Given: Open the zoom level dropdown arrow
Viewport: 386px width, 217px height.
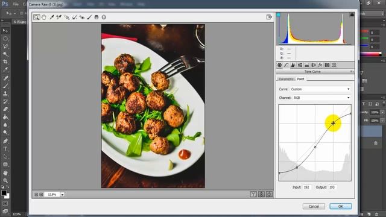Looking at the screenshot, I should coord(63,194).
